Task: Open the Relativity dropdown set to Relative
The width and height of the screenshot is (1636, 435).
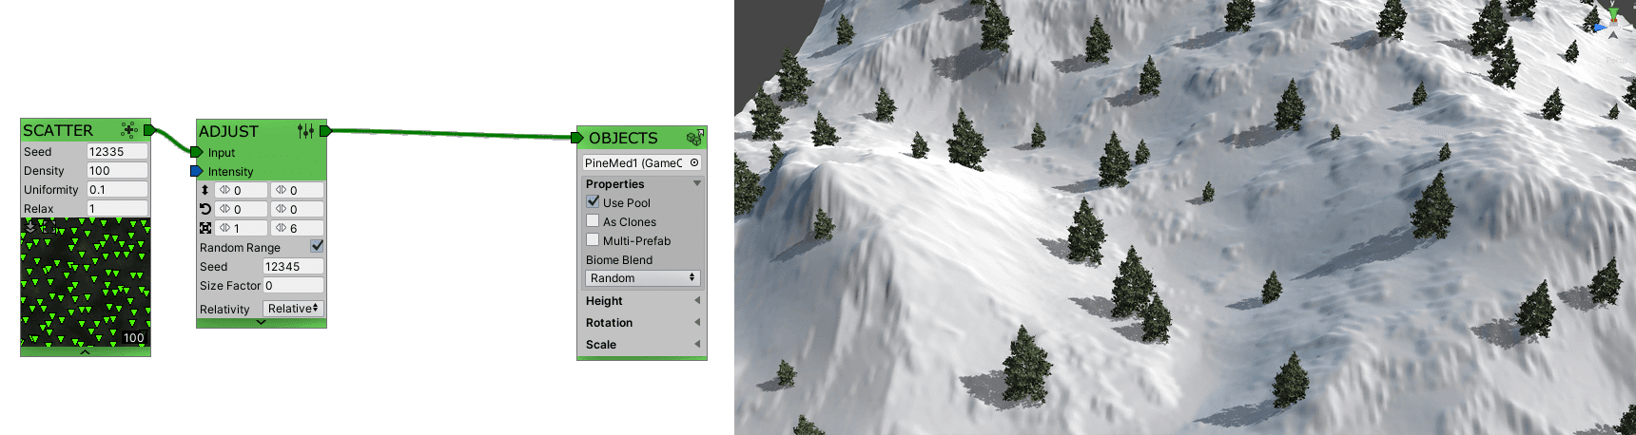Action: pos(293,309)
